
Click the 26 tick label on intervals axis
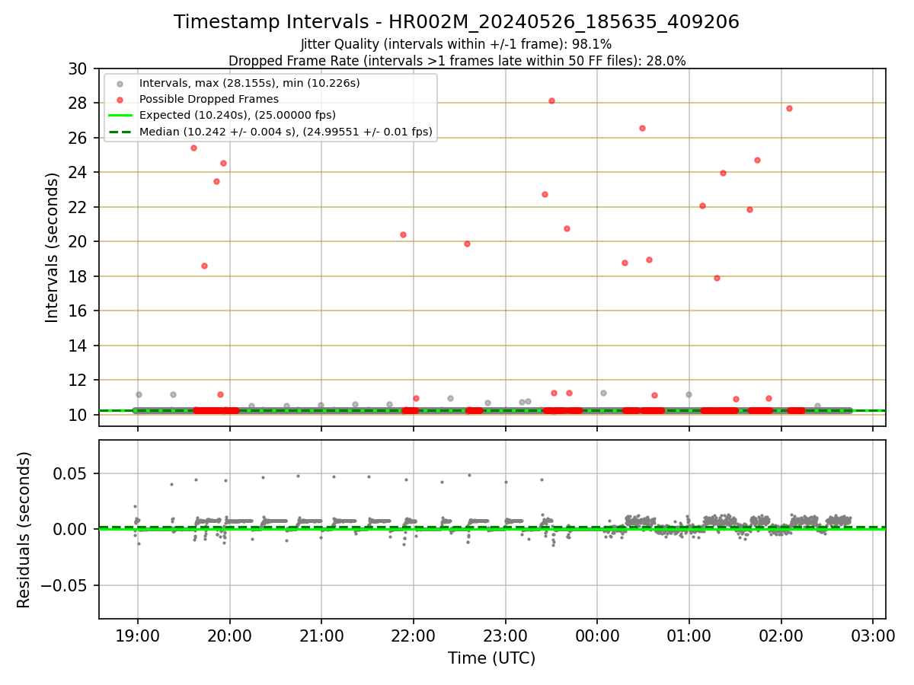(x=79, y=139)
